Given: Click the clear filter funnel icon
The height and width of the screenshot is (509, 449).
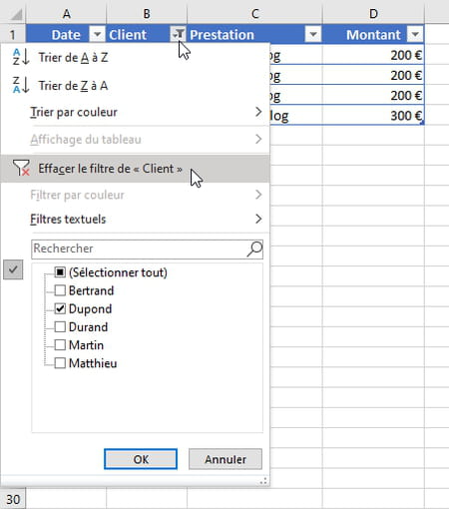Looking at the screenshot, I should click(21, 168).
